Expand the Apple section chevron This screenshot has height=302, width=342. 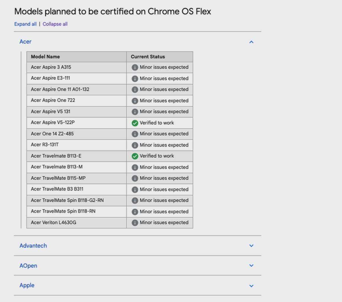click(251, 286)
